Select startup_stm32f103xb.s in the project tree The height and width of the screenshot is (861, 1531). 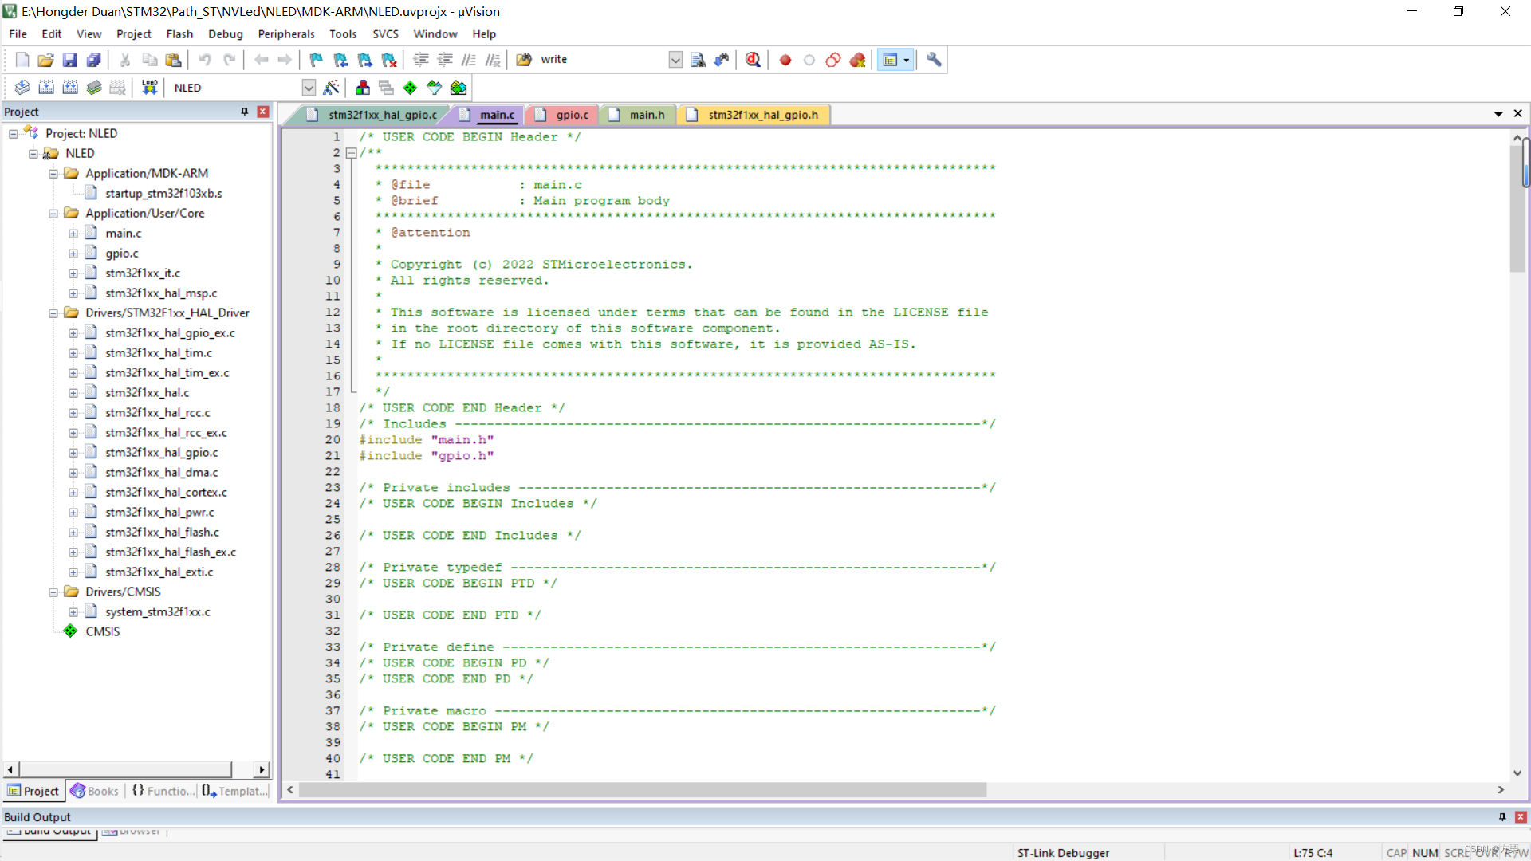pos(163,194)
